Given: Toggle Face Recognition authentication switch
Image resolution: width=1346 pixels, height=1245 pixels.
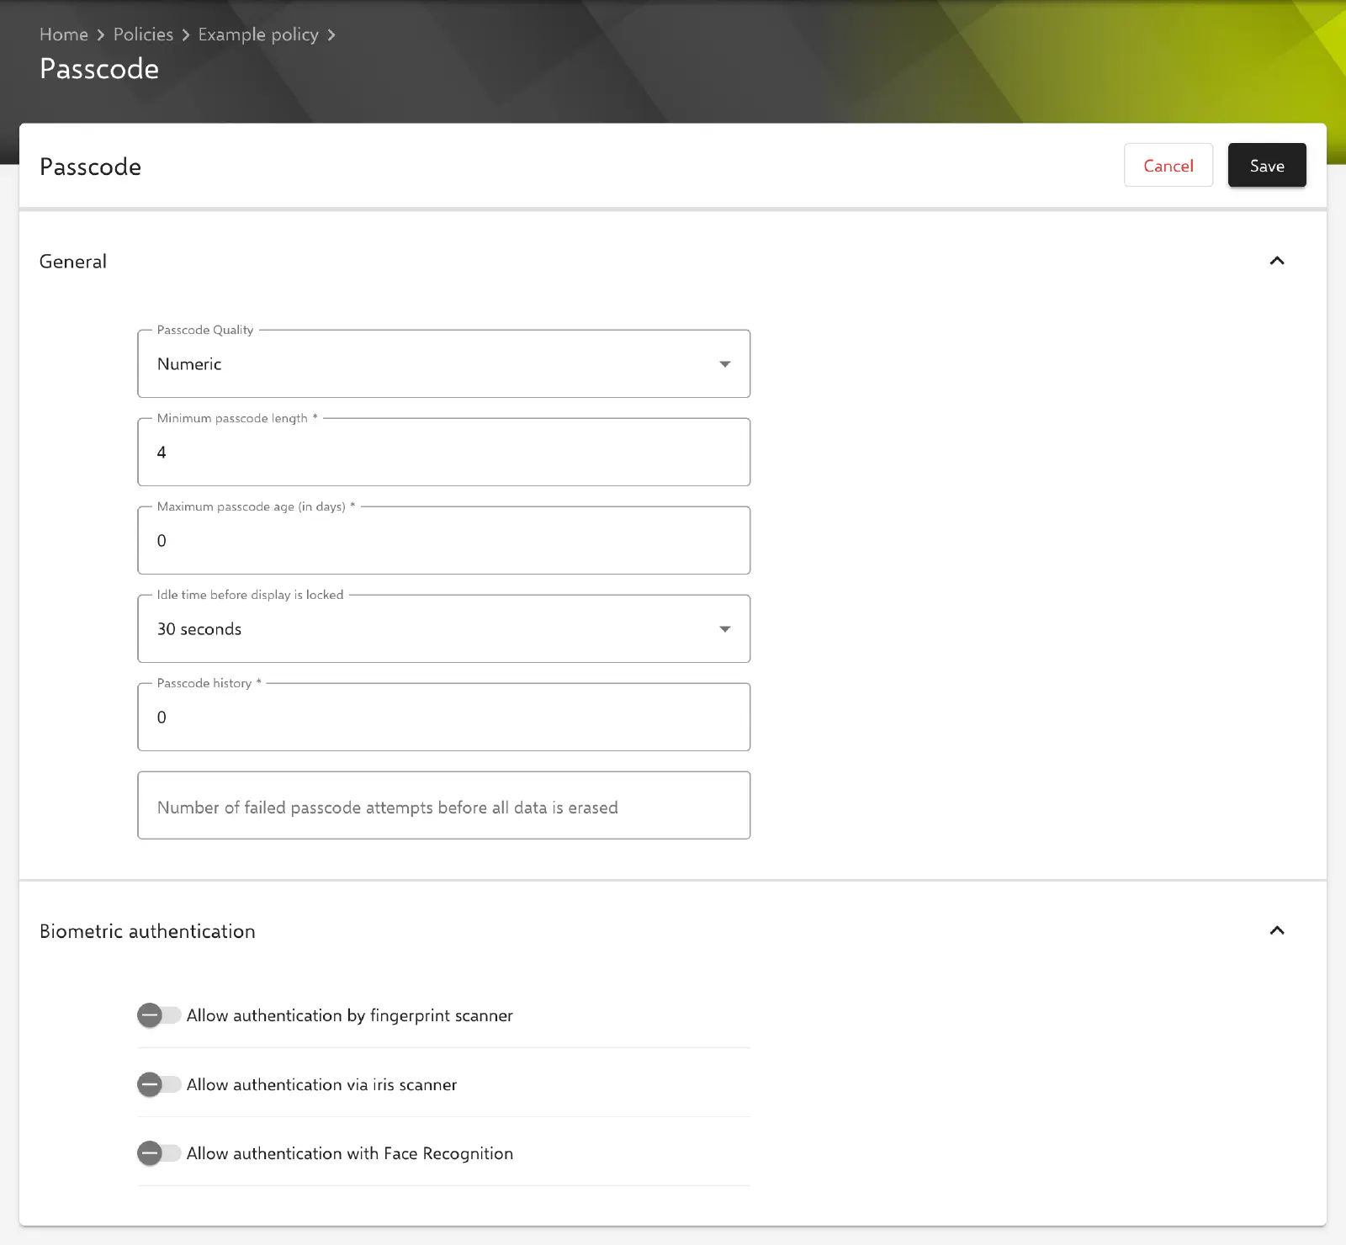Looking at the screenshot, I should coord(159,1153).
